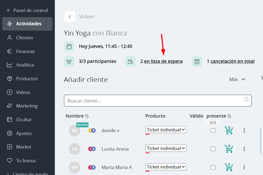263x175 pixels.
Task: Click the cart icon for davide v
Action: (229, 130)
